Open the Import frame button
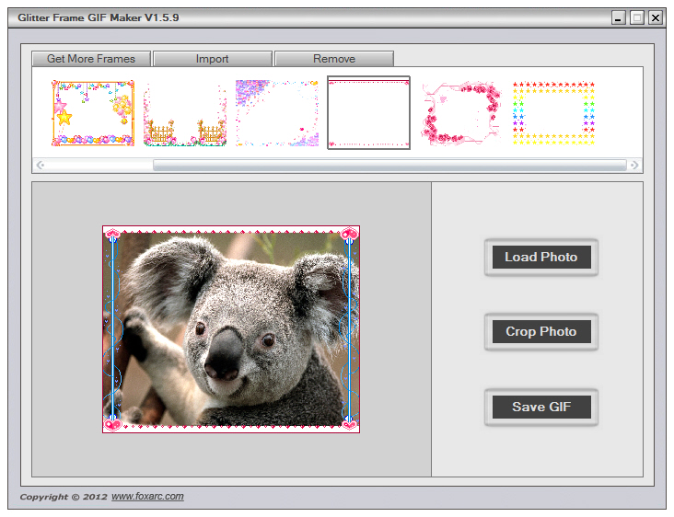Screen dimensions: 674x517 [x=213, y=59]
